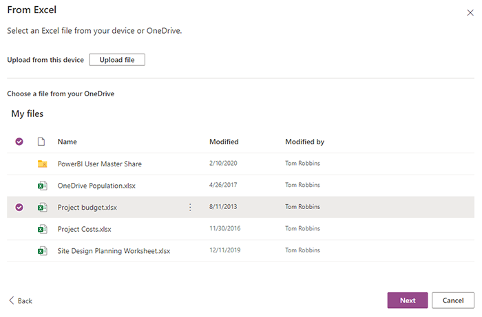Click the Upload file button
The width and height of the screenshot is (482, 317).
(117, 60)
